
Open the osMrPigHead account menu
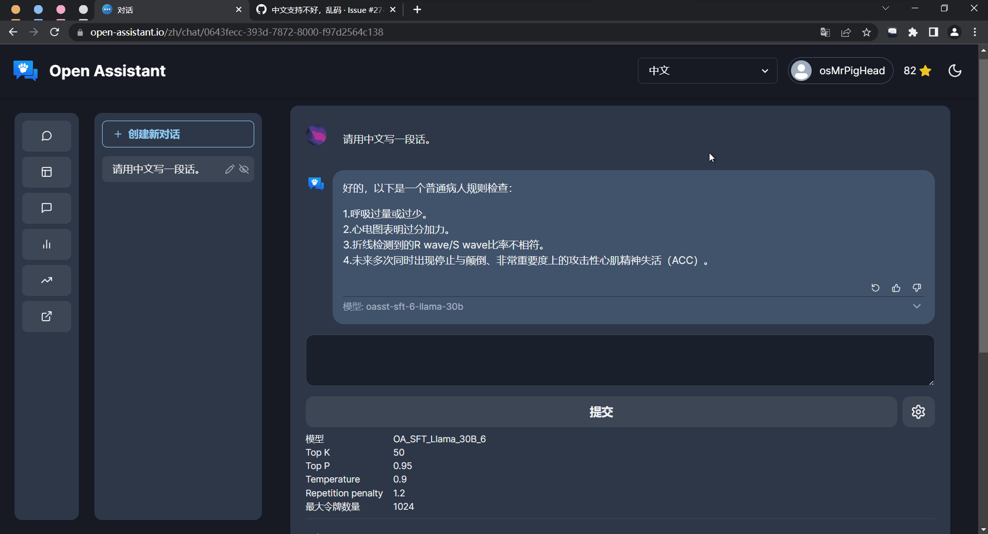click(x=841, y=71)
